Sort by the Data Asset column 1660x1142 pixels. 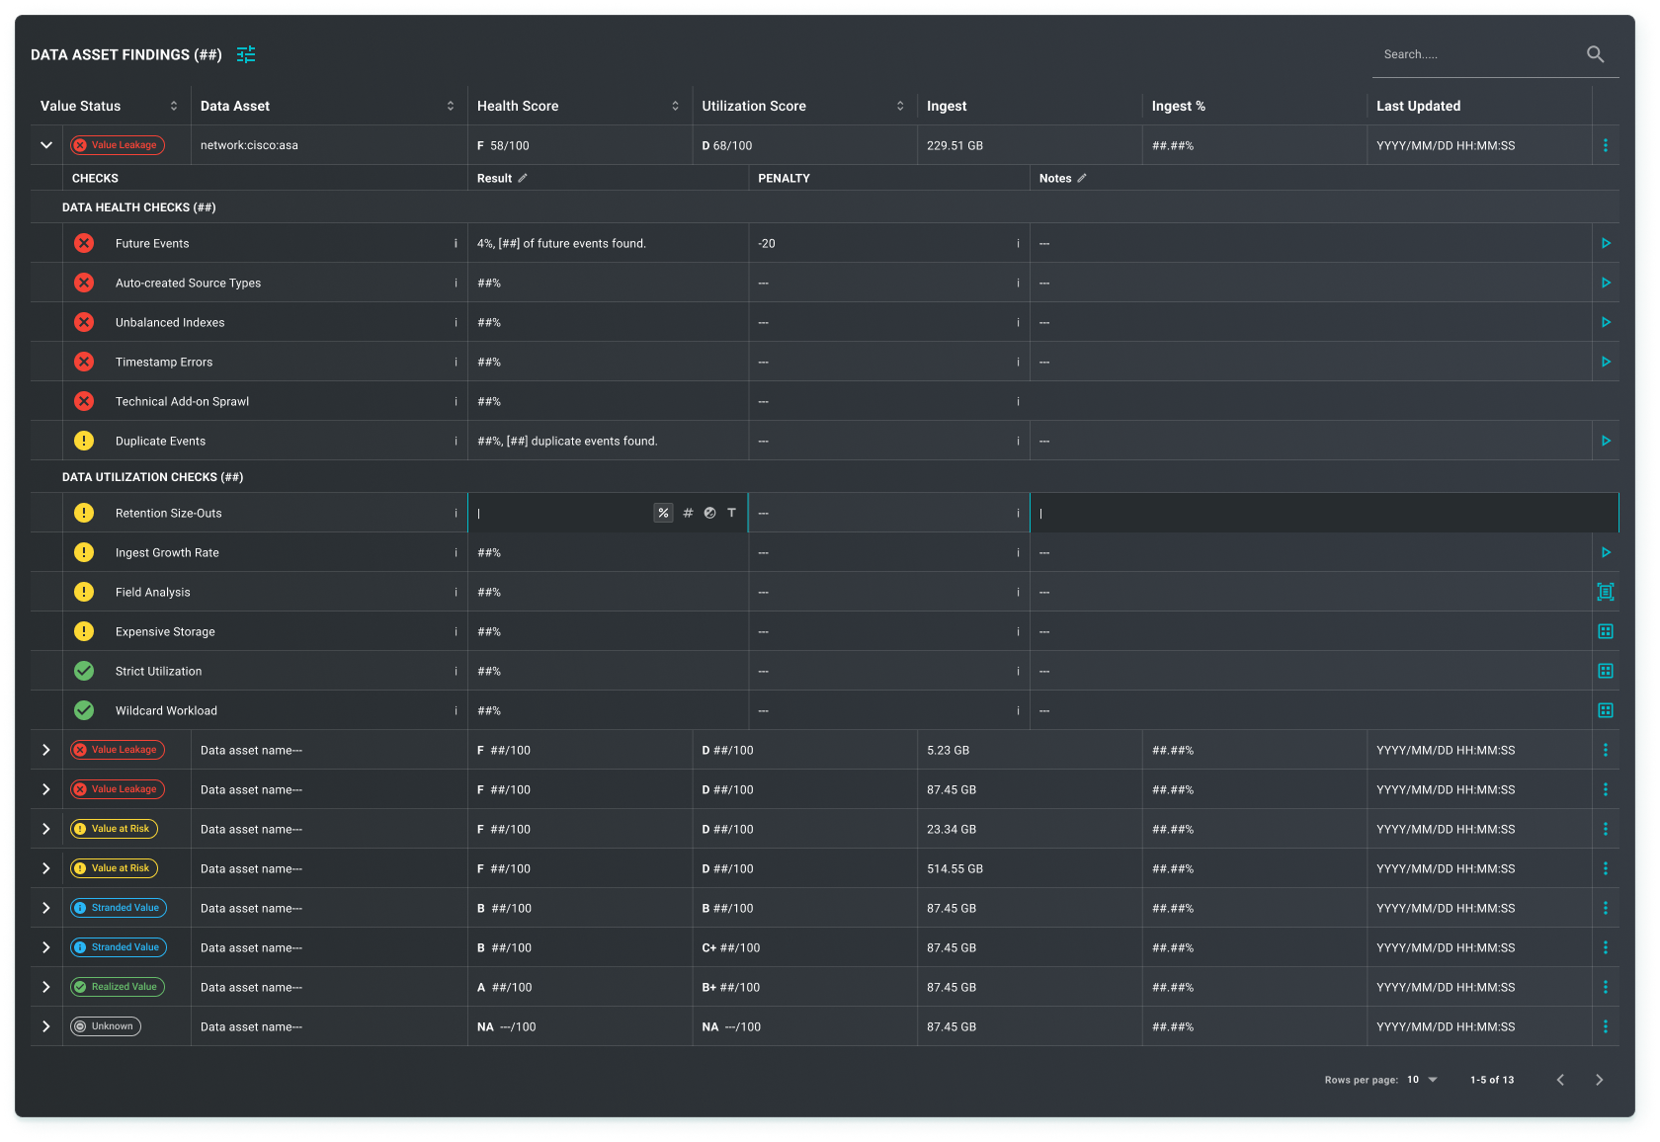pos(451,106)
